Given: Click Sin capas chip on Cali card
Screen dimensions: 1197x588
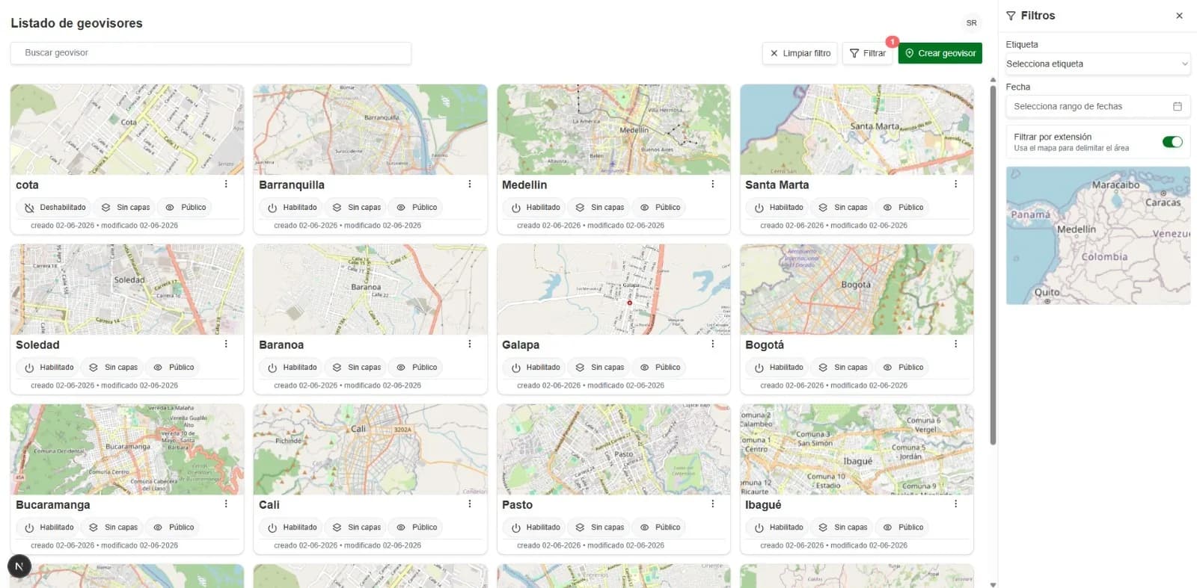Looking at the screenshot, I should coord(356,527).
